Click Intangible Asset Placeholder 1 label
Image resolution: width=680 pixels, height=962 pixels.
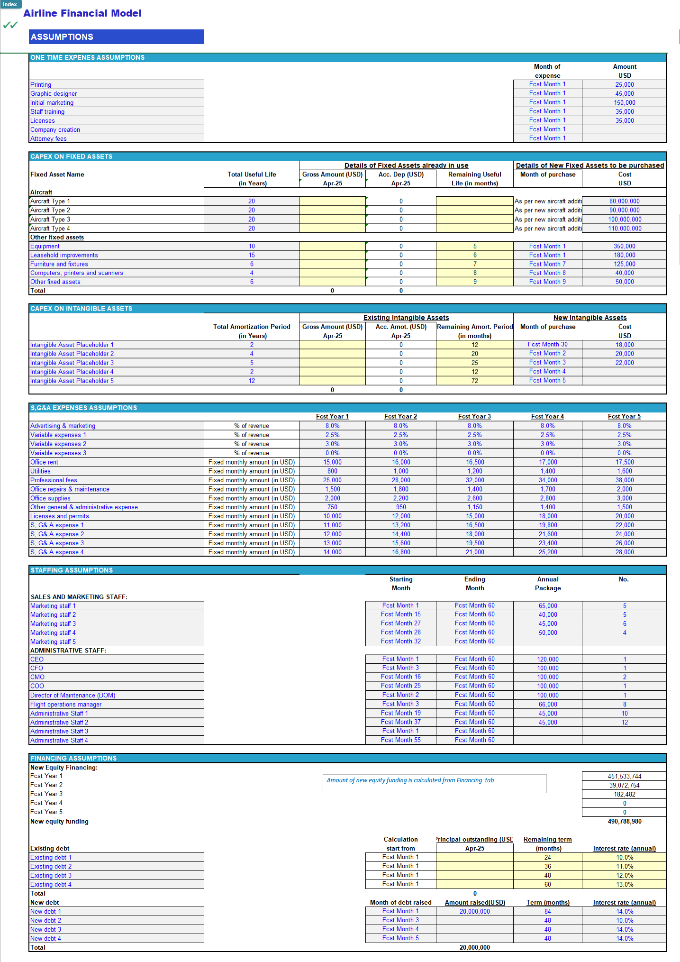(x=117, y=345)
